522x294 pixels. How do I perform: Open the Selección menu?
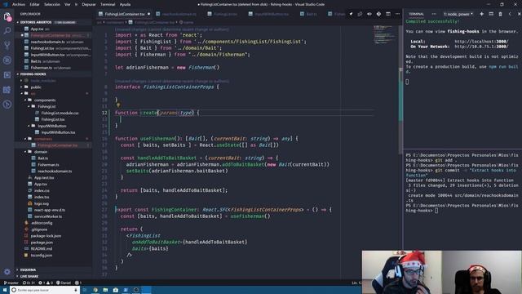(52, 4)
